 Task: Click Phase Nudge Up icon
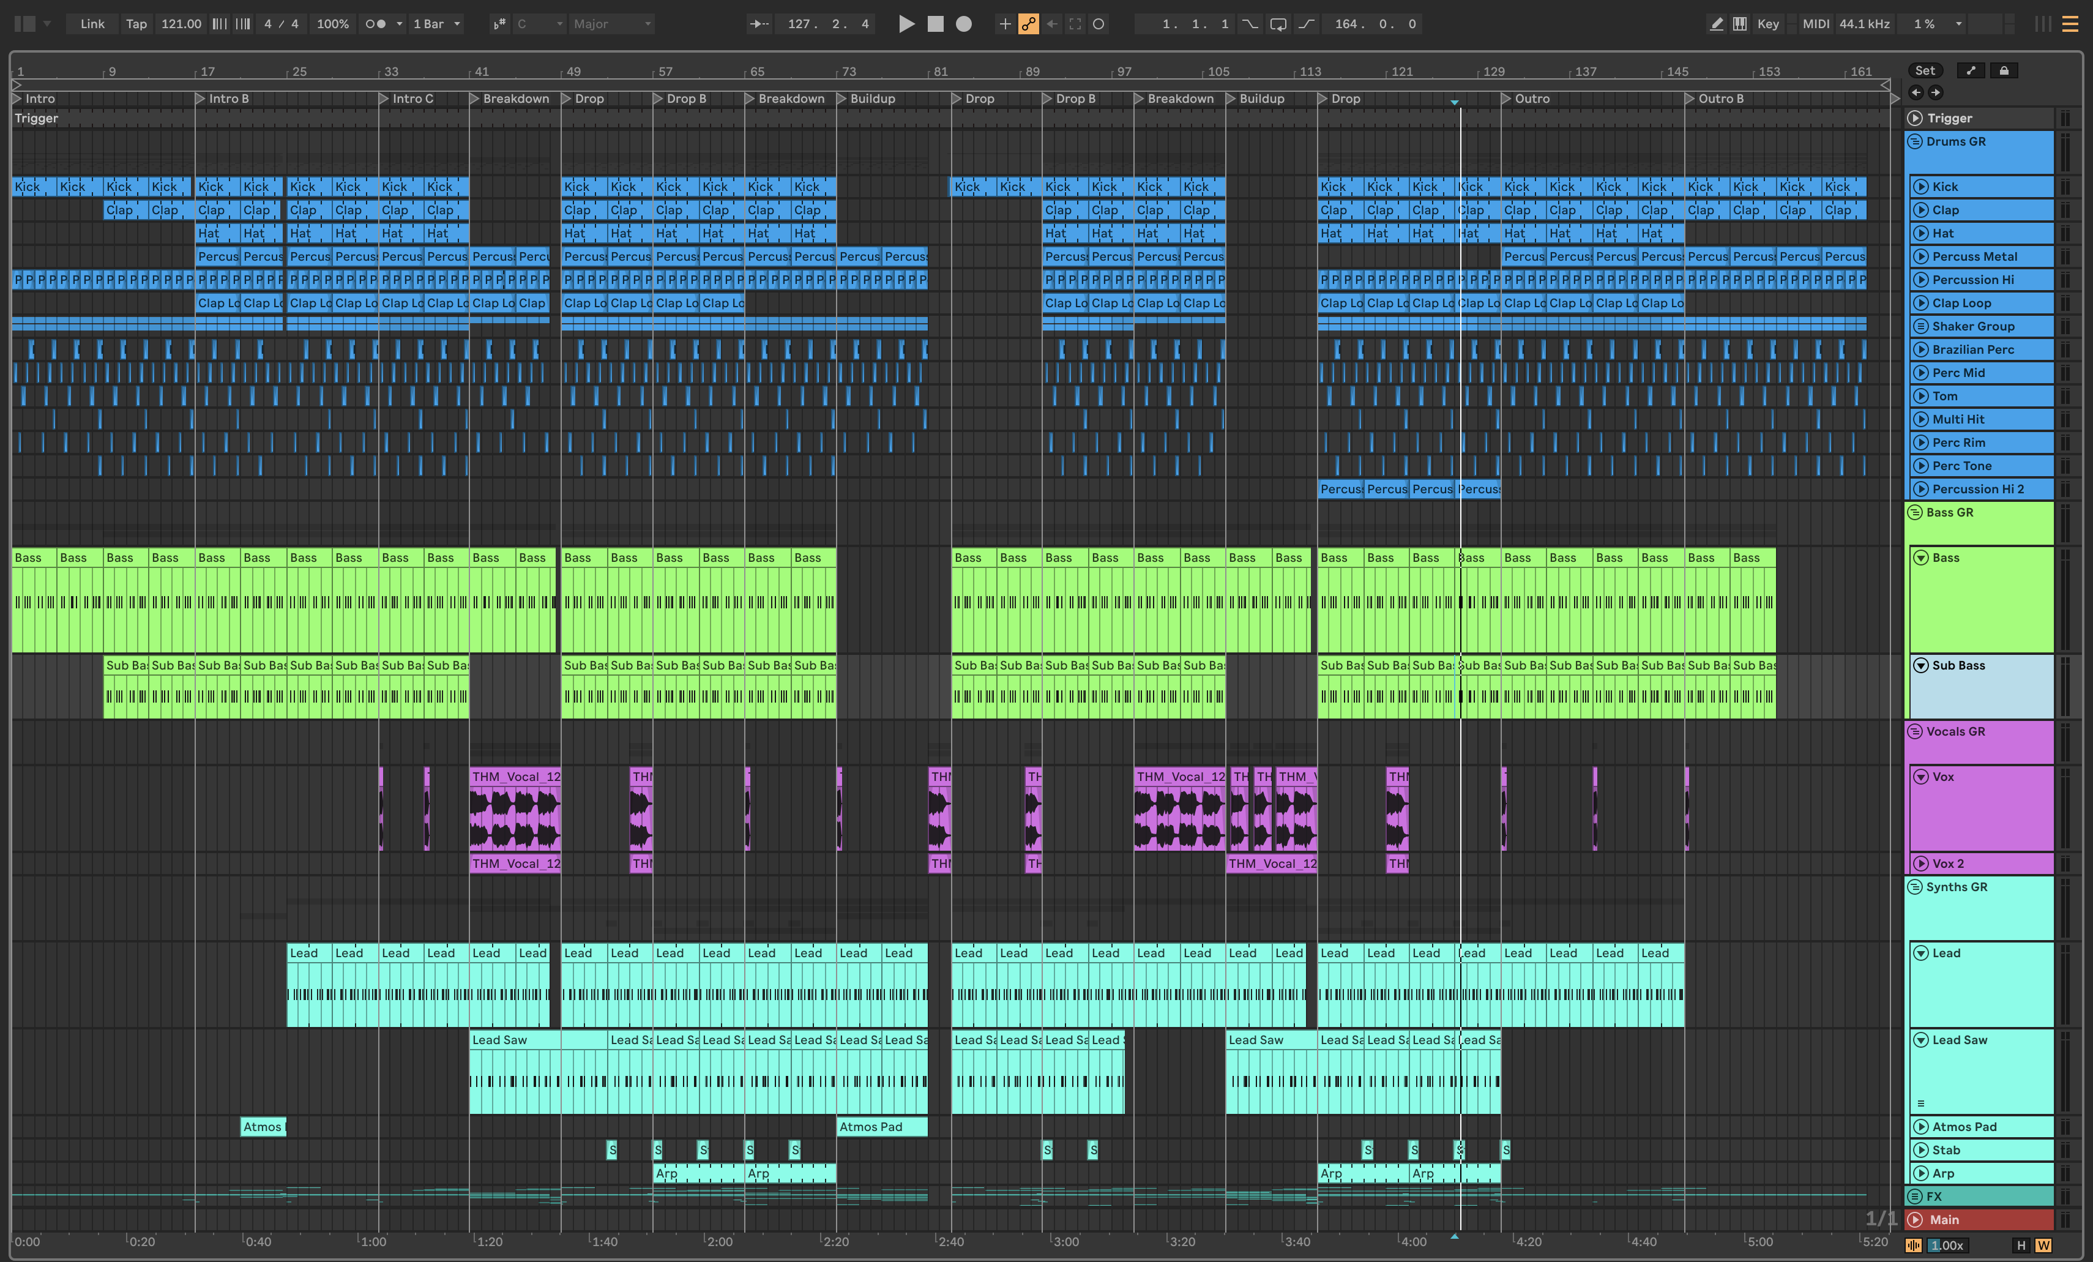pos(243,24)
